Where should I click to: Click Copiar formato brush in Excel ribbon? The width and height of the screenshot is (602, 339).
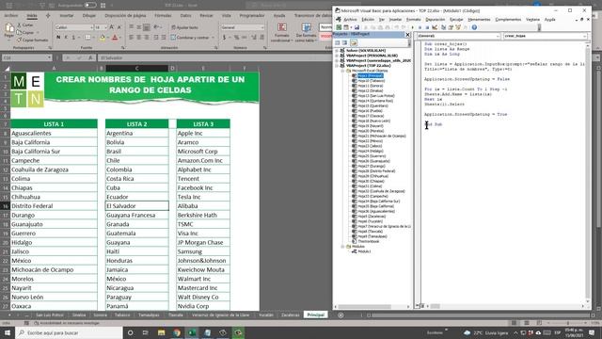[19, 40]
